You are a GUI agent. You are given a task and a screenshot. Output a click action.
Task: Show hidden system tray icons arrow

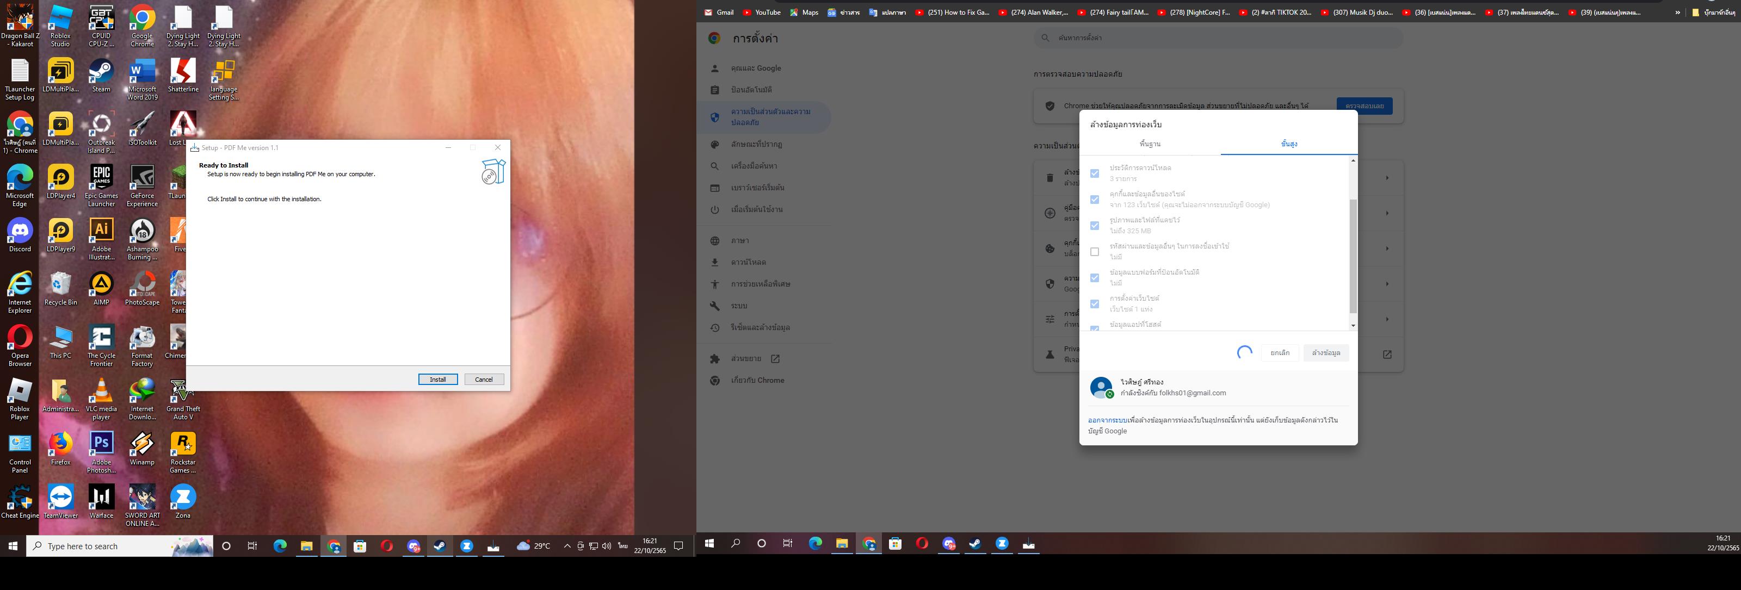[x=567, y=546]
